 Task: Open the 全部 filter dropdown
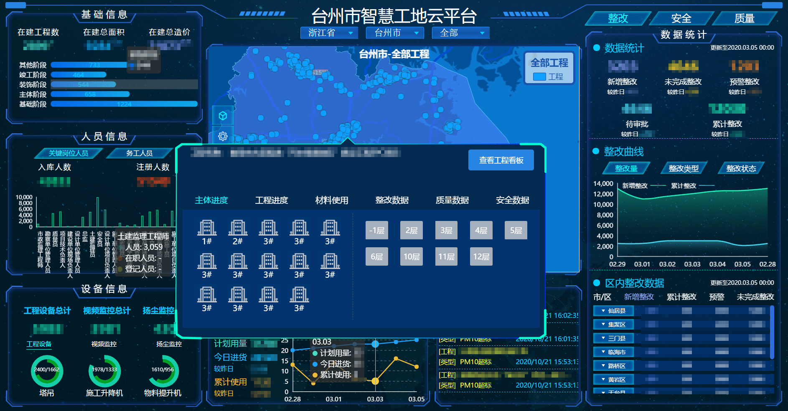pos(460,33)
